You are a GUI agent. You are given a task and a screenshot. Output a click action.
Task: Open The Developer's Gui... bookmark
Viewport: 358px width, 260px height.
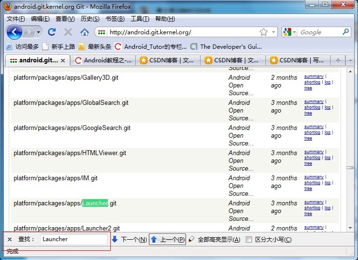point(226,47)
